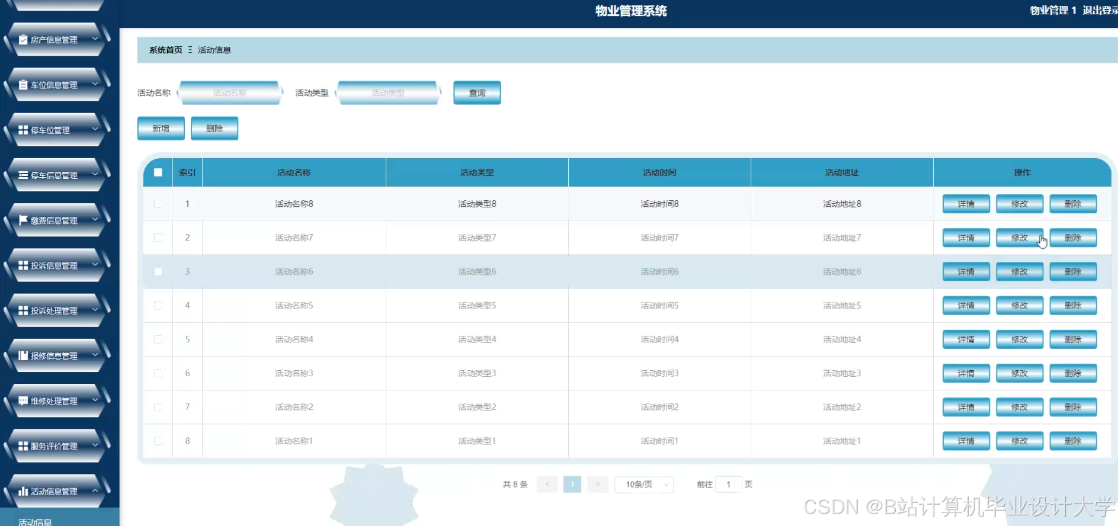Screen dimensions: 1118x526
Task: Click the 停车信息管理 list icon
Action: 23,175
